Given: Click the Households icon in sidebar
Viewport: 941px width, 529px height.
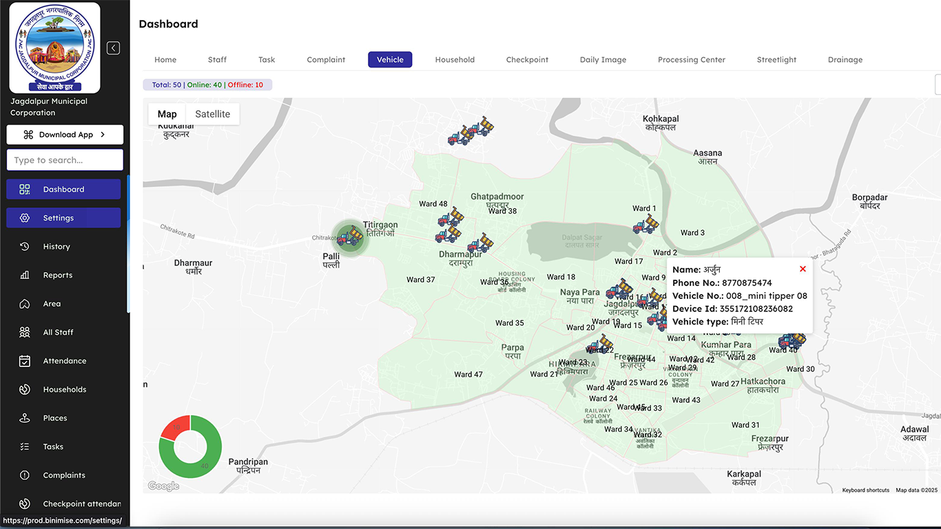Looking at the screenshot, I should pyautogui.click(x=25, y=389).
